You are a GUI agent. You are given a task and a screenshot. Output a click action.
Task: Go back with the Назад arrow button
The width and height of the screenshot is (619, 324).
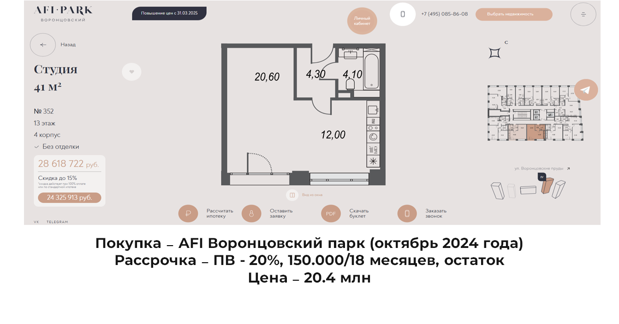pyautogui.click(x=43, y=45)
